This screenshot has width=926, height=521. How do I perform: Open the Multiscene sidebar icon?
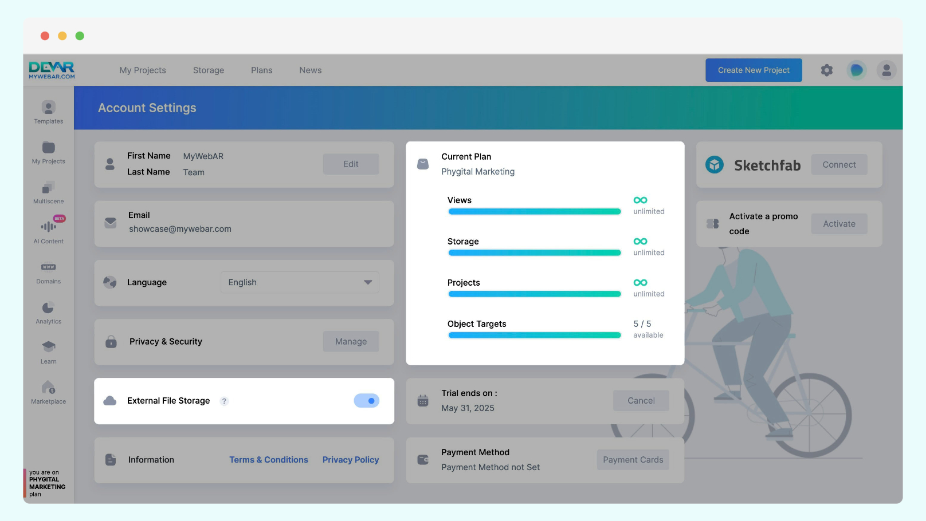coord(49,192)
